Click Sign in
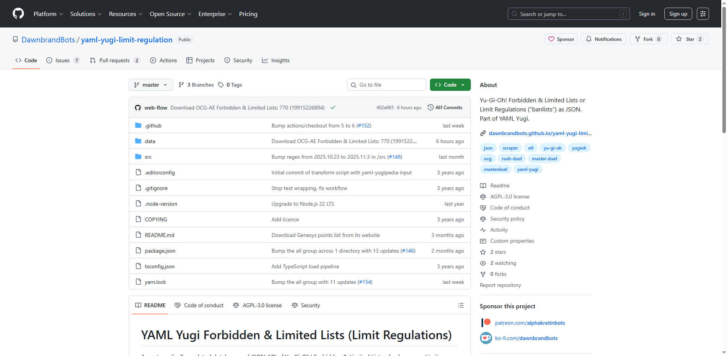 click(647, 14)
